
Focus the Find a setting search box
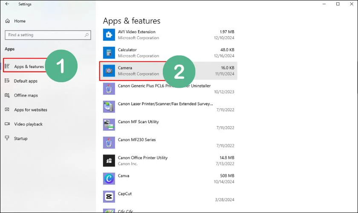[x=48, y=35]
